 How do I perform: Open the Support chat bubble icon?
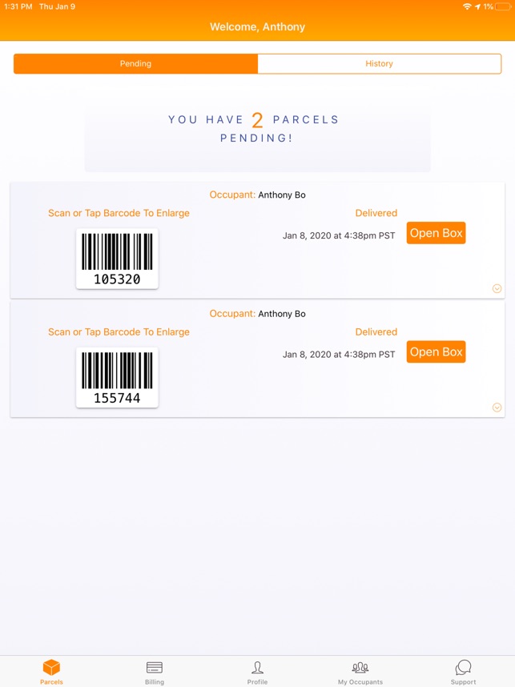coord(463,668)
